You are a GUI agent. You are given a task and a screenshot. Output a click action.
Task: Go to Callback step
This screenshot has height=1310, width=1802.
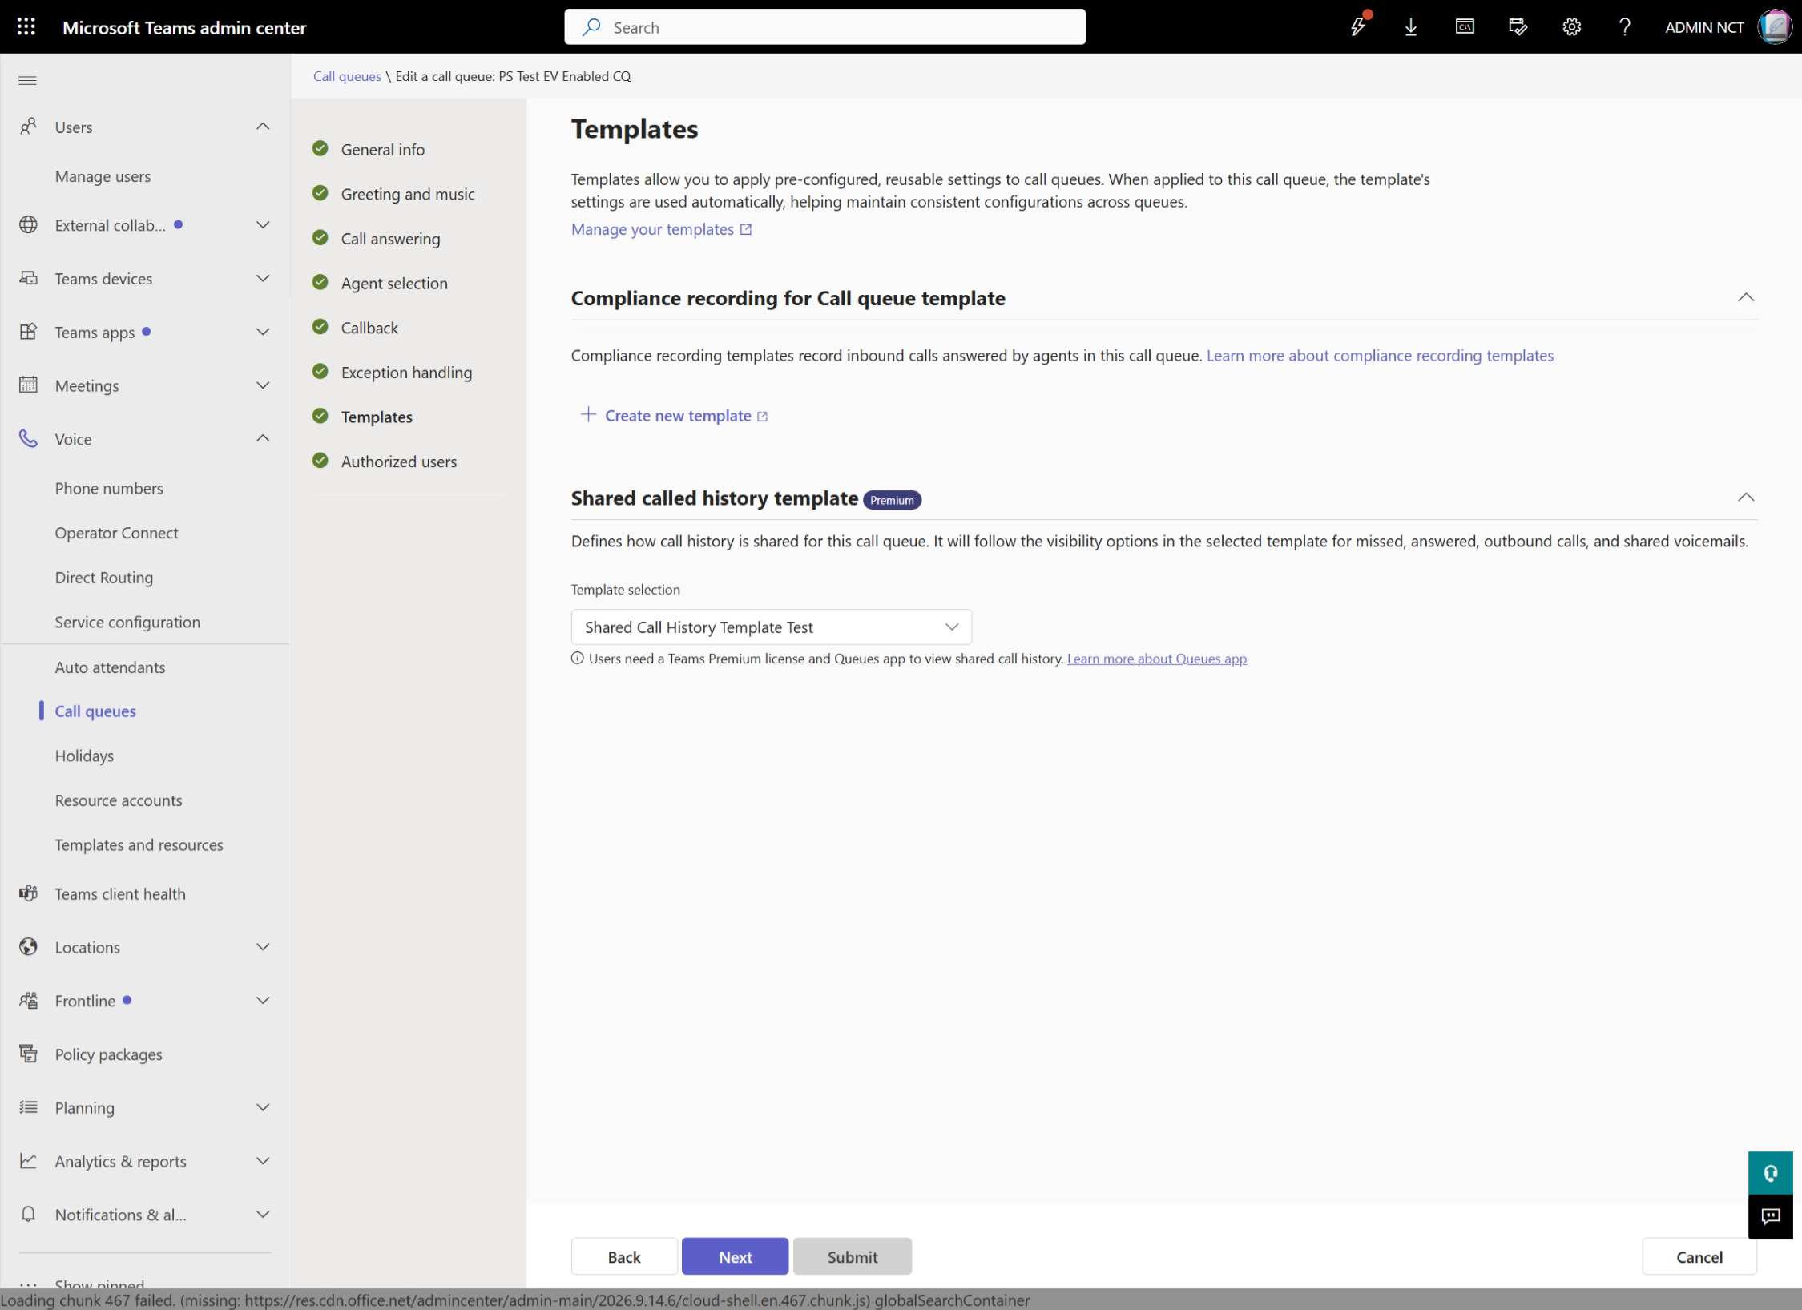tap(369, 328)
